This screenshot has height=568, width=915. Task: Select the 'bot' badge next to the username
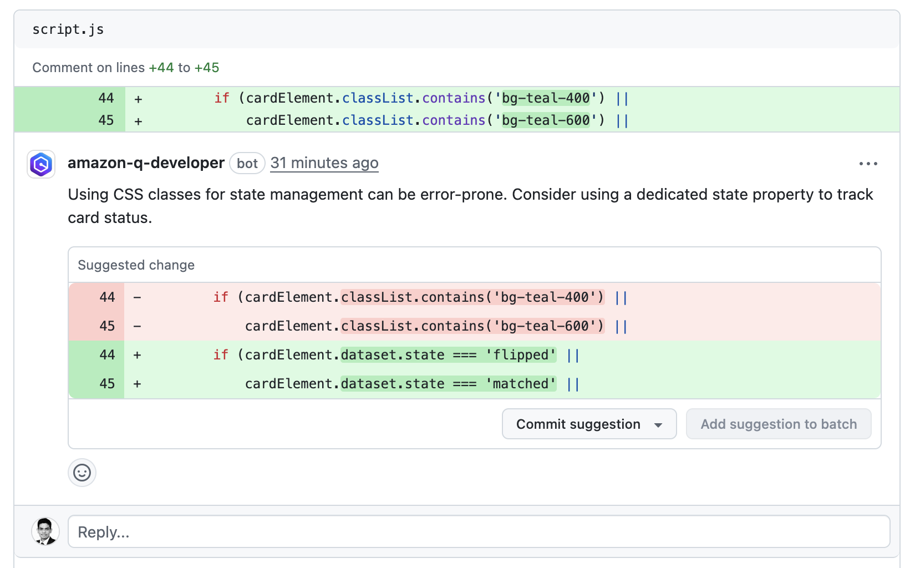[x=247, y=163]
